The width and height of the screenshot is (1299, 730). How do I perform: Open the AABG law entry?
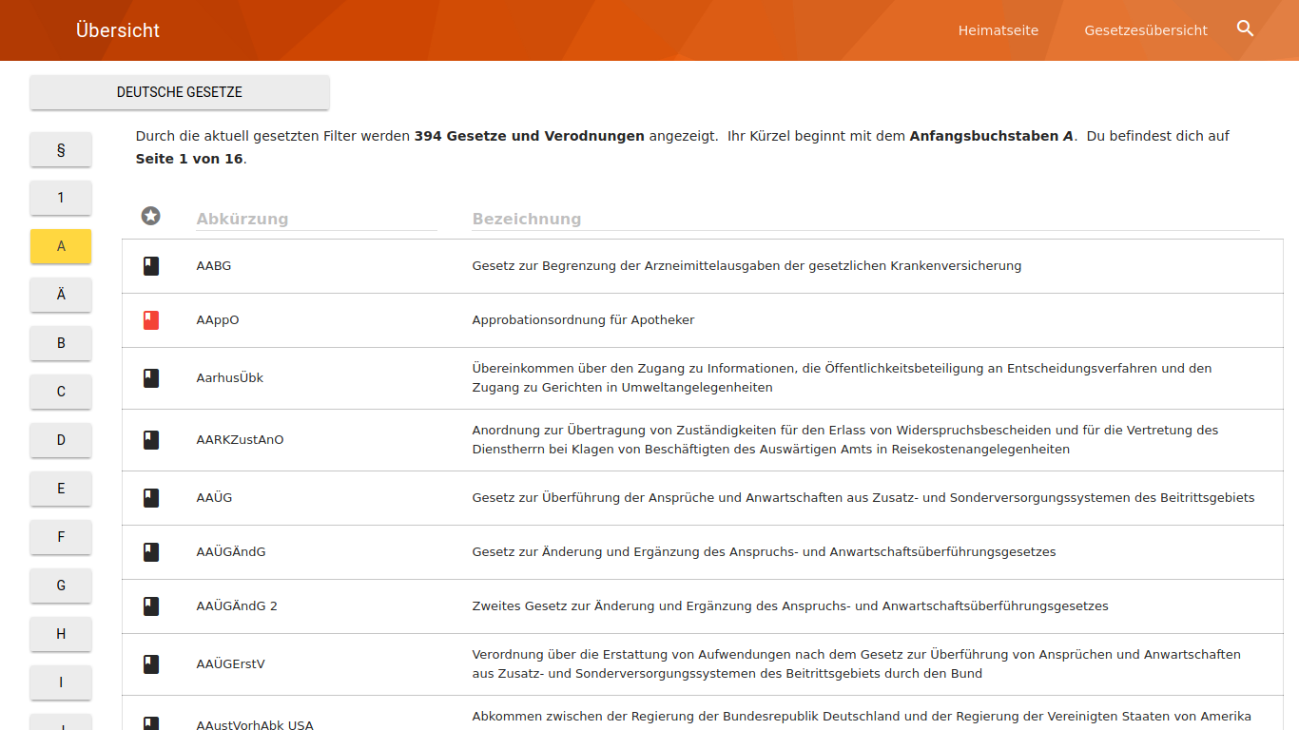[214, 266]
